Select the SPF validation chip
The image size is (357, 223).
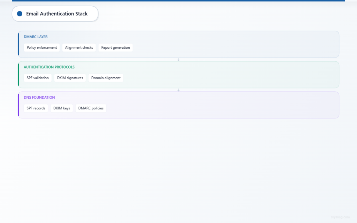[x=38, y=78]
